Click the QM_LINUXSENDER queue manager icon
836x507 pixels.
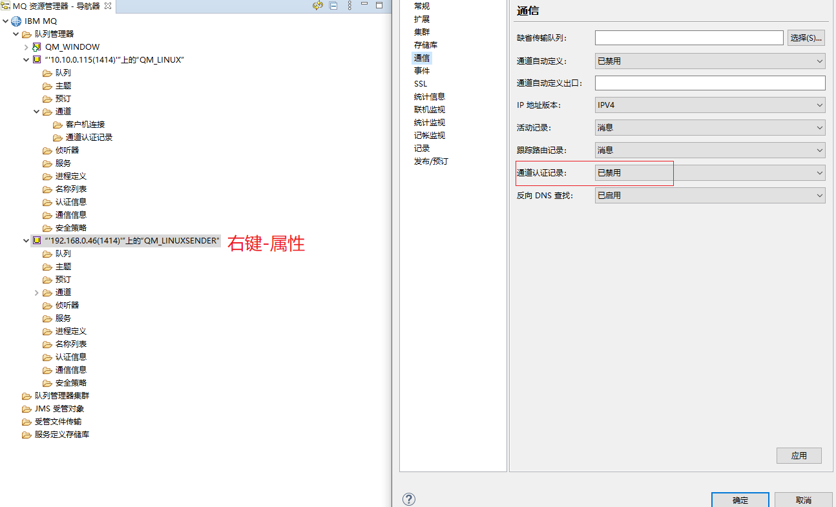point(37,240)
